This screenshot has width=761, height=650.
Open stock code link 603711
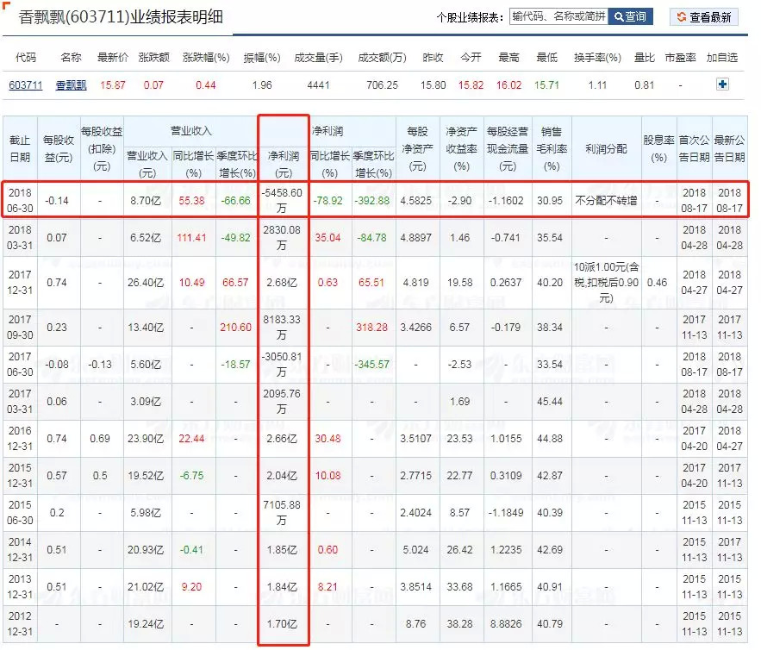click(26, 85)
